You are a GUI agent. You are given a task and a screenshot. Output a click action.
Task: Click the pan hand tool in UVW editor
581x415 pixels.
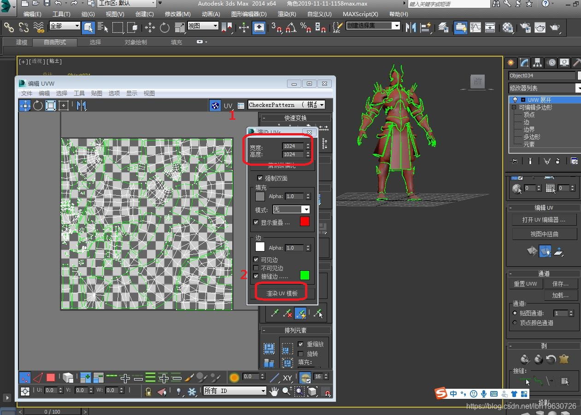(274, 391)
